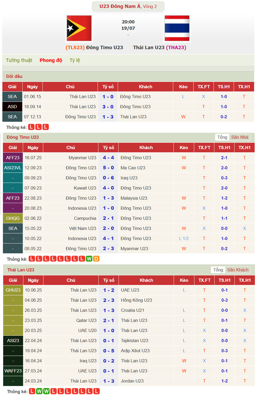Click the ASI23VL league badge dated 12.09.23
Screen dimensions: 261x395
click(x=13, y=168)
